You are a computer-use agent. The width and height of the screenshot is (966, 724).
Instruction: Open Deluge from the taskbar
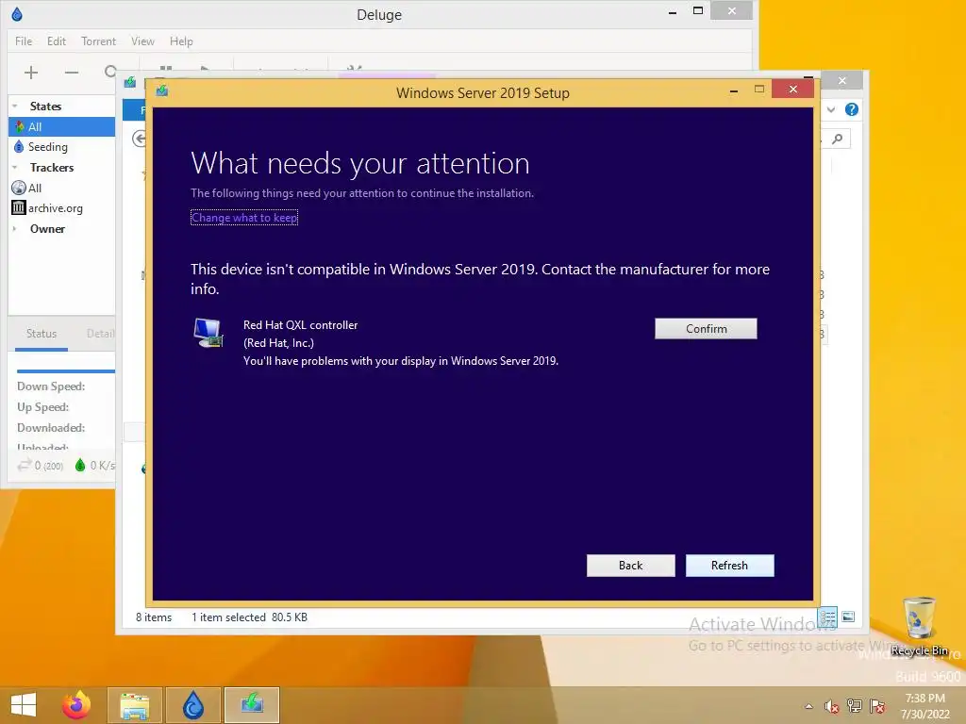pos(193,705)
